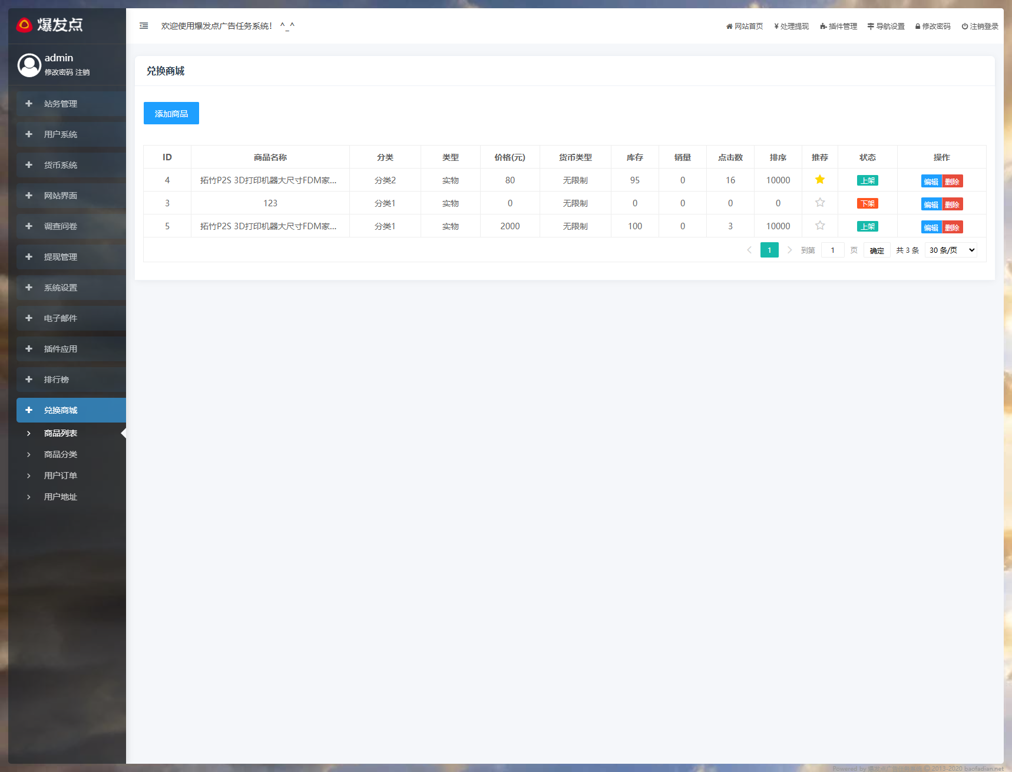Open 处理提现 in the top navigation
1012x772 pixels.
tap(791, 27)
